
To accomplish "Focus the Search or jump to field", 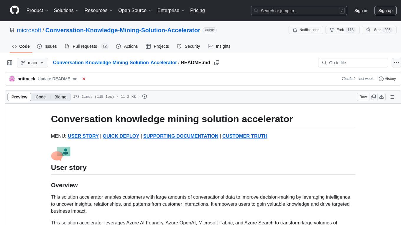I will [x=299, y=11].
